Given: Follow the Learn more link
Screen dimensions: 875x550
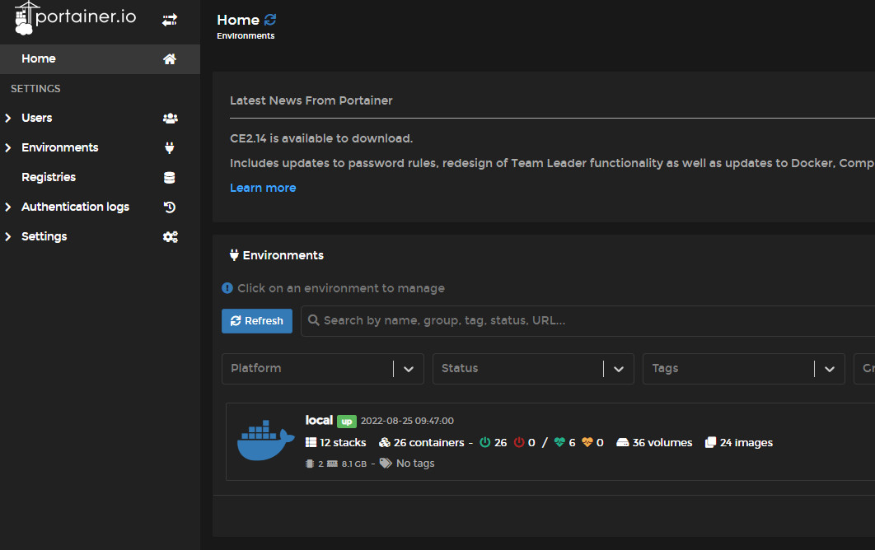Looking at the screenshot, I should click(x=263, y=188).
